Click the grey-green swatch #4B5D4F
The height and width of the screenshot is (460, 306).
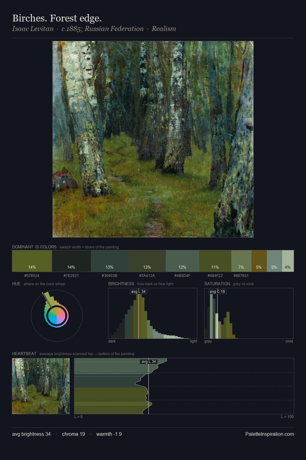coord(182,261)
